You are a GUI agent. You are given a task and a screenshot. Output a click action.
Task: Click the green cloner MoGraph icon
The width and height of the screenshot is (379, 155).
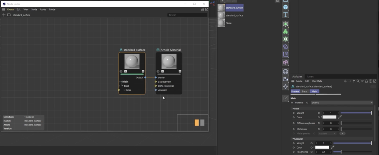[x=285, y=31]
